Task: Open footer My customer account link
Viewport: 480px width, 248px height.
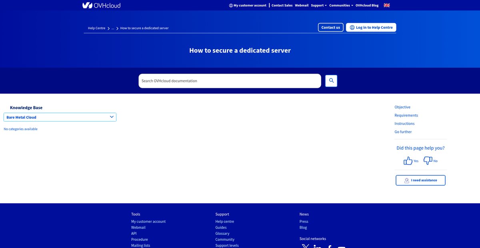Action: pyautogui.click(x=148, y=222)
